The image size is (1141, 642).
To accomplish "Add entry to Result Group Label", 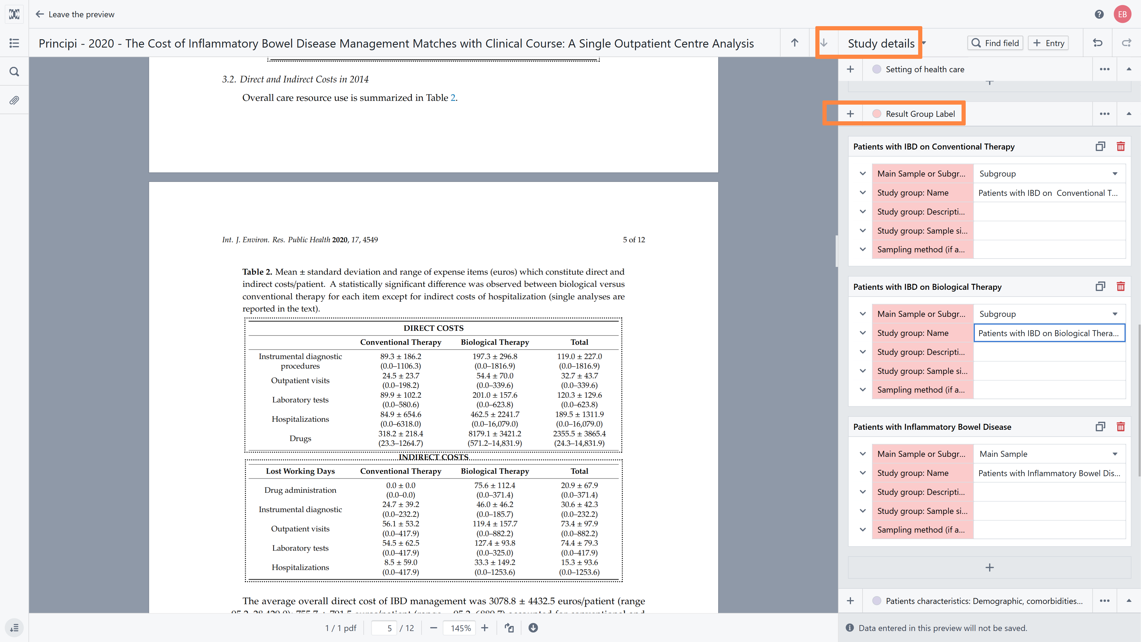I will point(850,114).
